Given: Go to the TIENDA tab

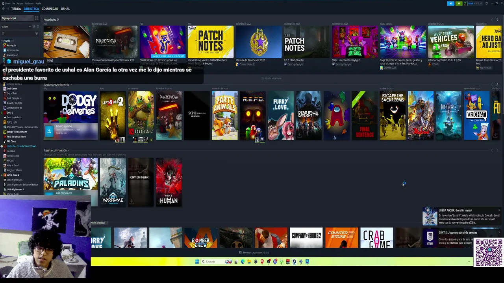Looking at the screenshot, I should tap(16, 9).
